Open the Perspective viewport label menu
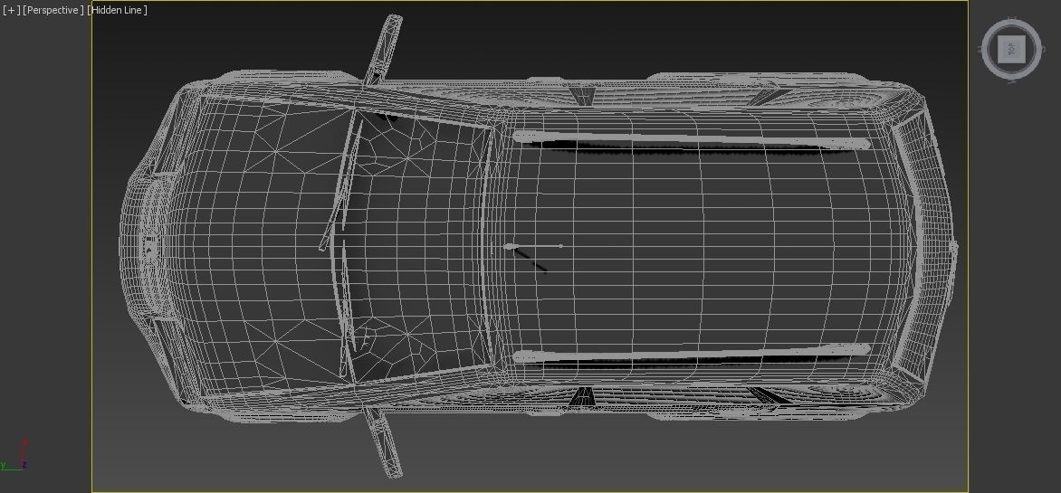Image resolution: width=1061 pixels, height=493 pixels. coord(53,10)
